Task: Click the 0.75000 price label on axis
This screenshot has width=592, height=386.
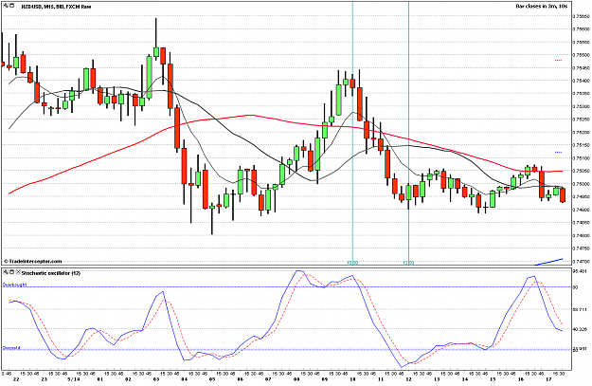Action: tap(581, 184)
